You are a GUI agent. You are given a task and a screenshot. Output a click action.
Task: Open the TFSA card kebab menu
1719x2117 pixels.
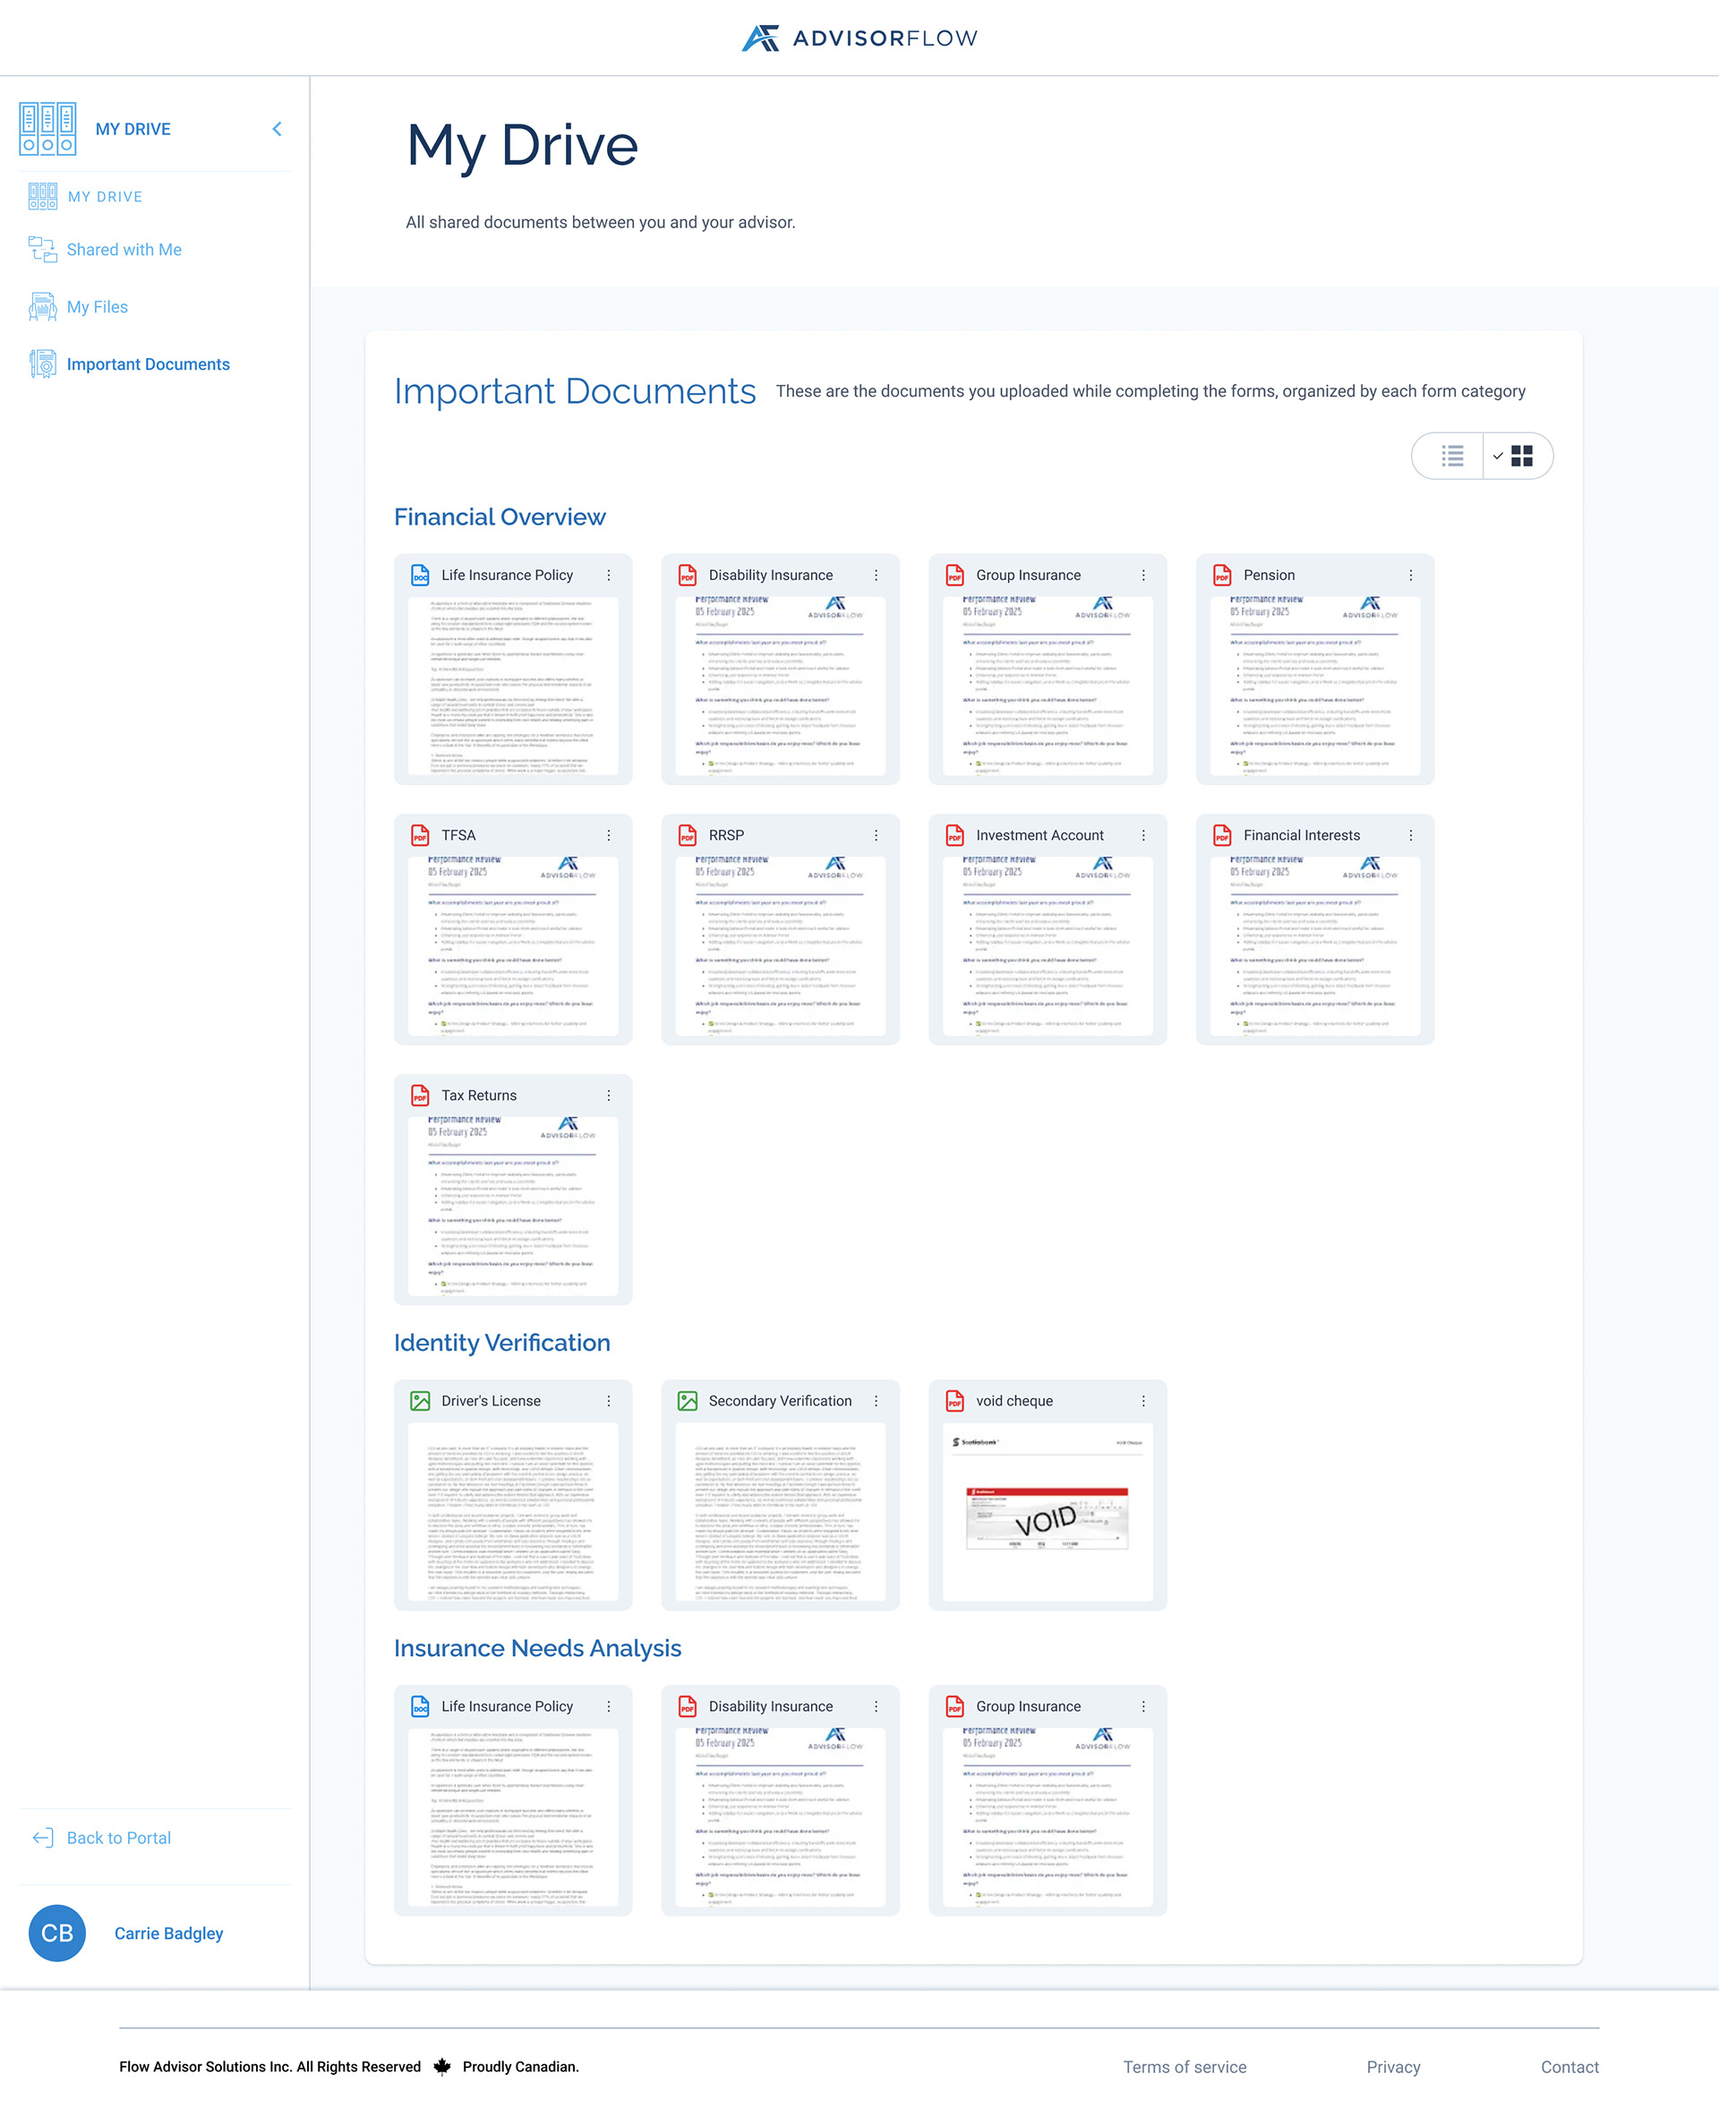608,835
